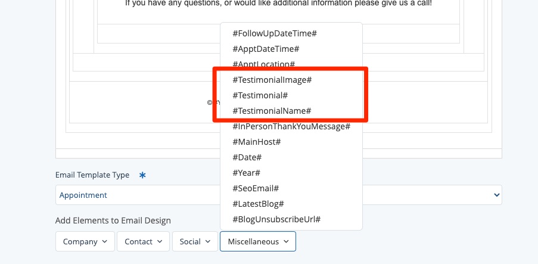Viewport: 538px width, 264px height.
Task: Insert the #BlogUnsubscribeUrl# tag
Action: click(x=276, y=219)
